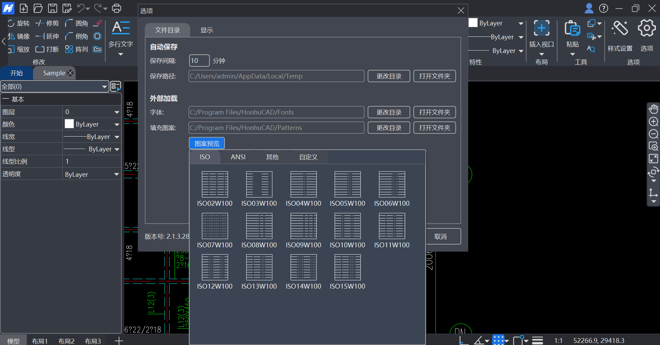Open 样式设置 style settings

coord(620,28)
